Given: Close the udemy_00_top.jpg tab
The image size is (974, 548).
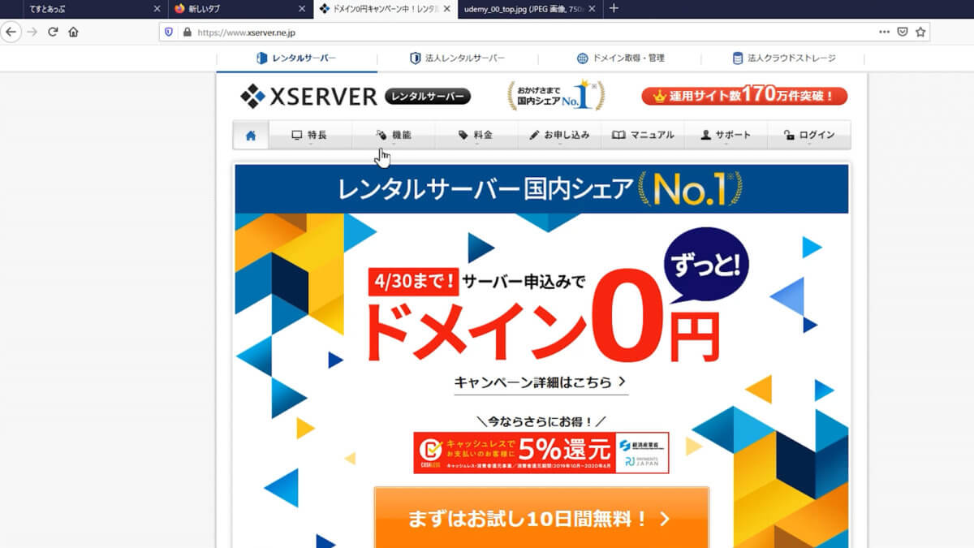Looking at the screenshot, I should tap(592, 9).
